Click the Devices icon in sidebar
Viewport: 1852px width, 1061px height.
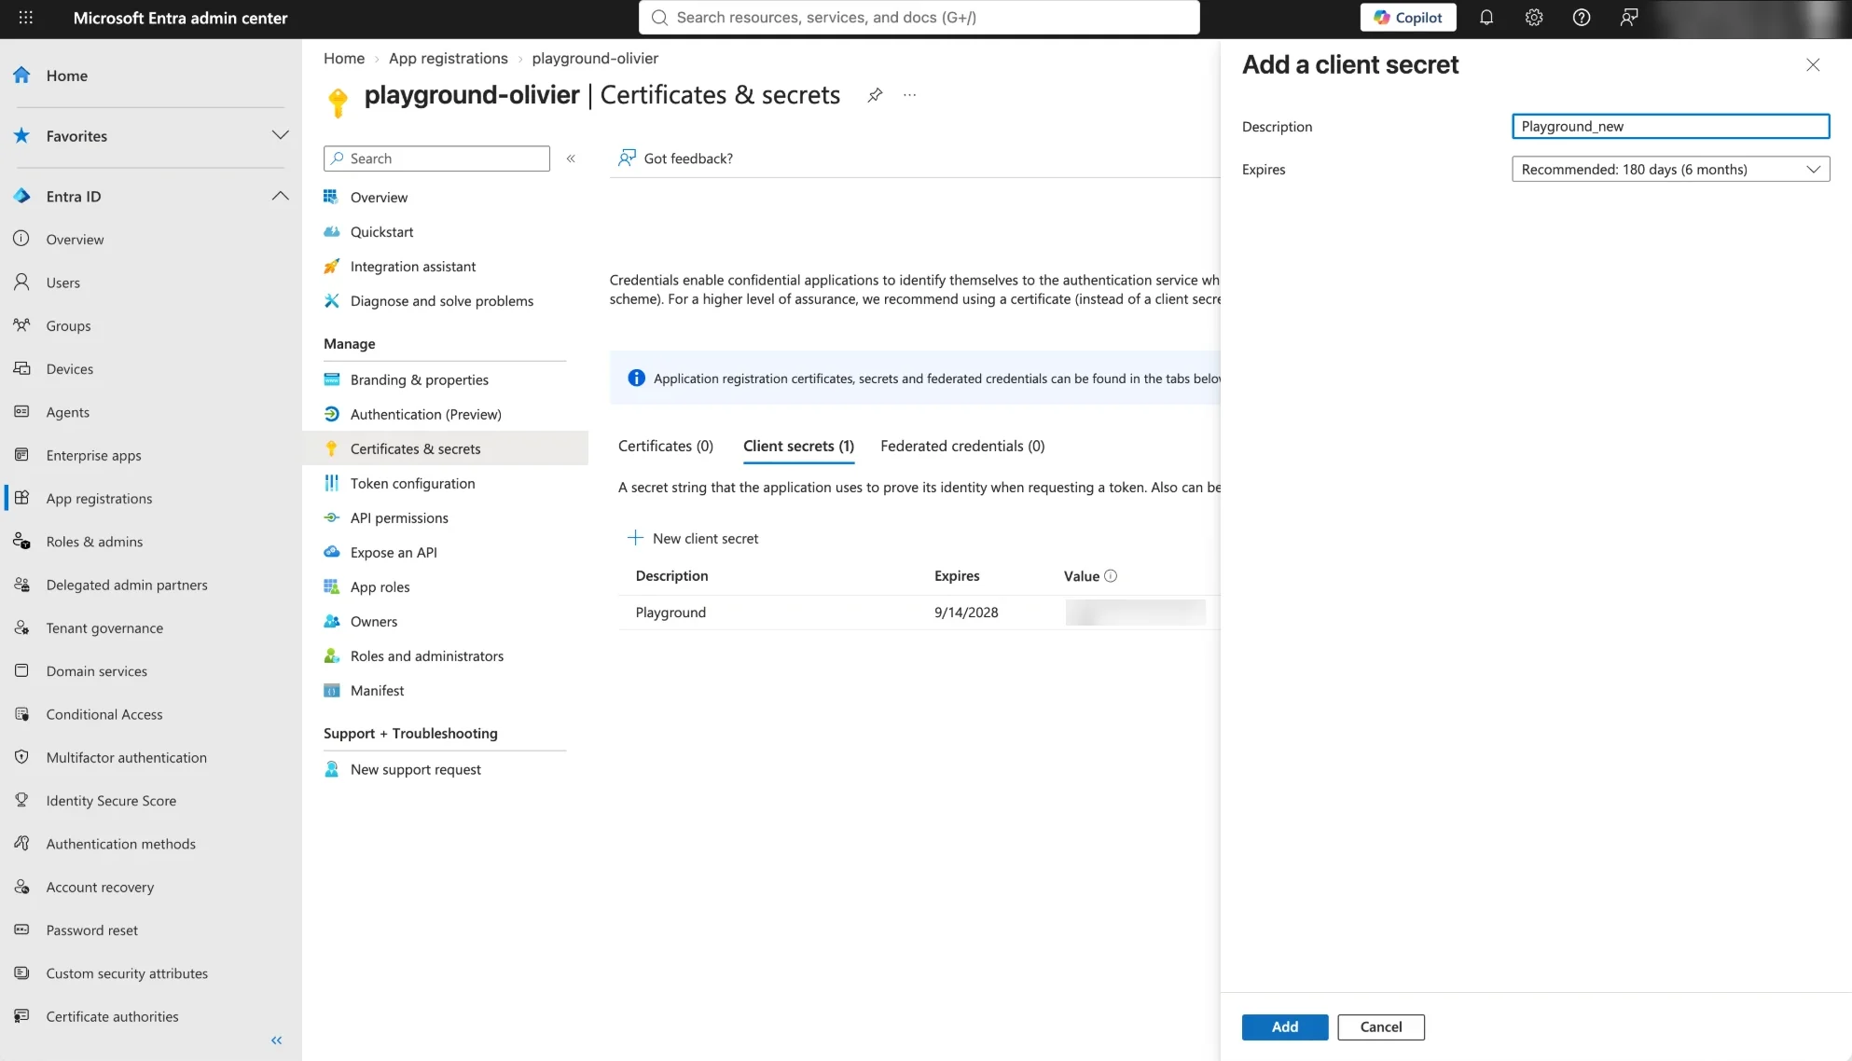tap(21, 368)
